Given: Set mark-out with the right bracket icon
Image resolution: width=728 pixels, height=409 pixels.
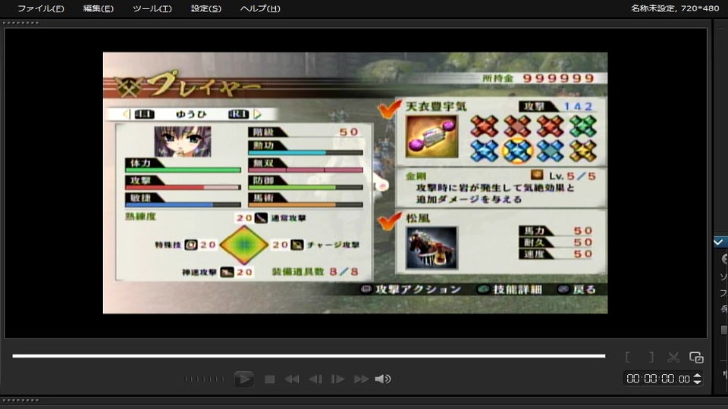Looking at the screenshot, I should pyautogui.click(x=651, y=357).
